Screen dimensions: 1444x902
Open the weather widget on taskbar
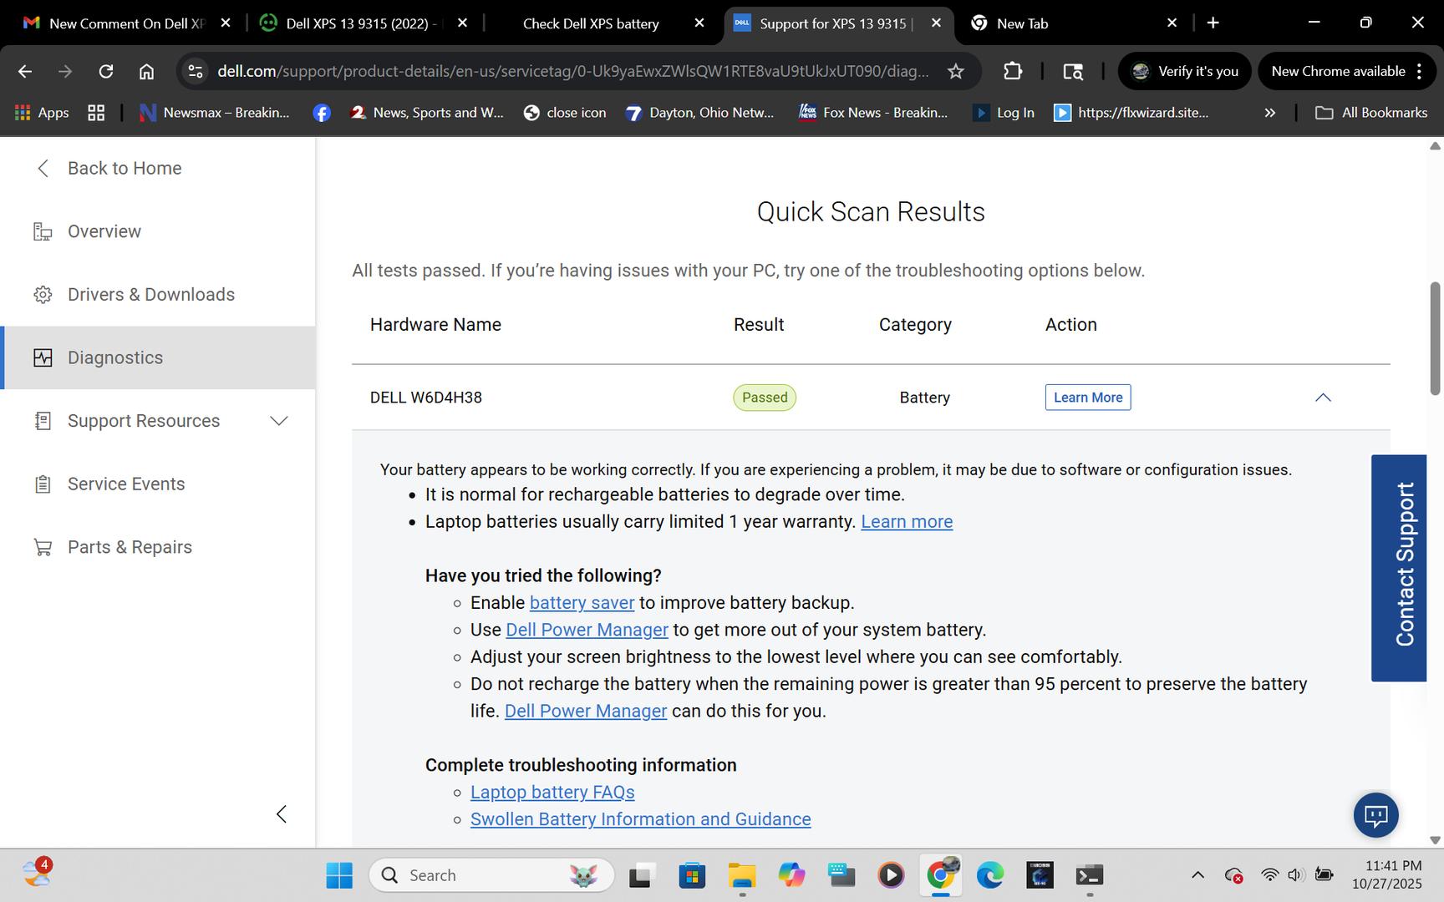pyautogui.click(x=38, y=873)
